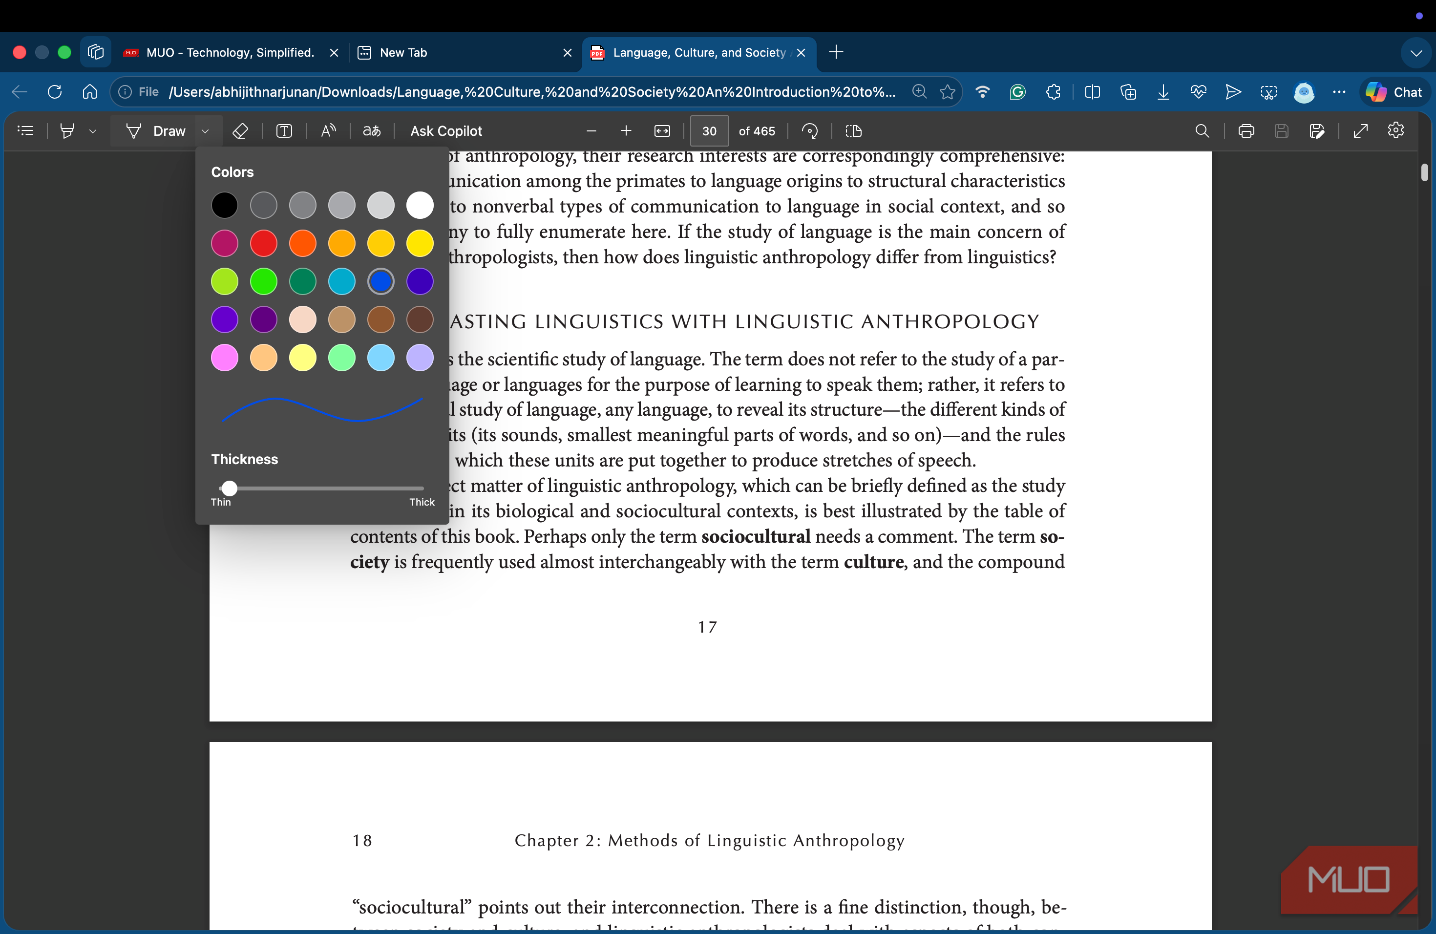Pick the black color swatch
This screenshot has height=934, width=1436.
point(225,205)
